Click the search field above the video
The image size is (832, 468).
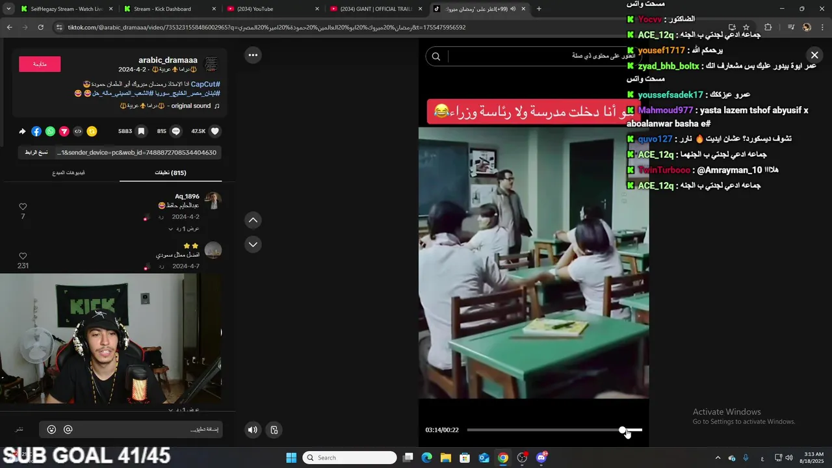point(534,57)
